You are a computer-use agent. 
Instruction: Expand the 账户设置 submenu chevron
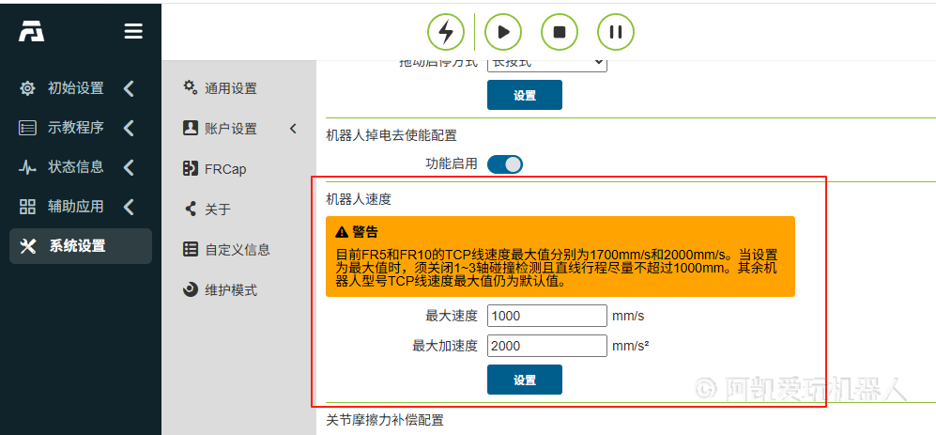(x=293, y=129)
